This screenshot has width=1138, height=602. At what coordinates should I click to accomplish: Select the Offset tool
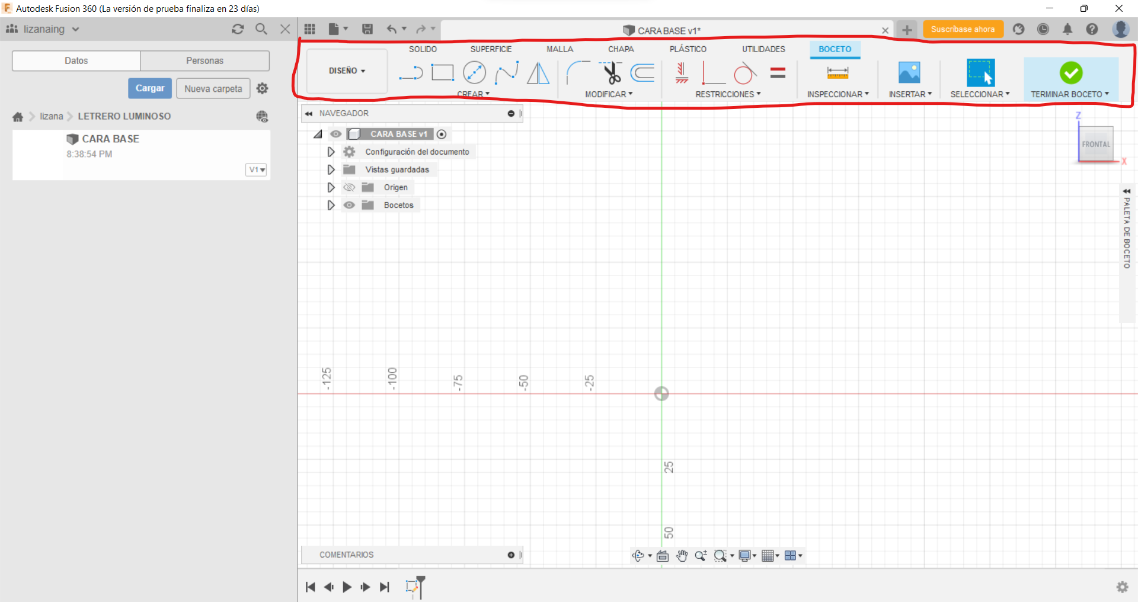point(642,73)
